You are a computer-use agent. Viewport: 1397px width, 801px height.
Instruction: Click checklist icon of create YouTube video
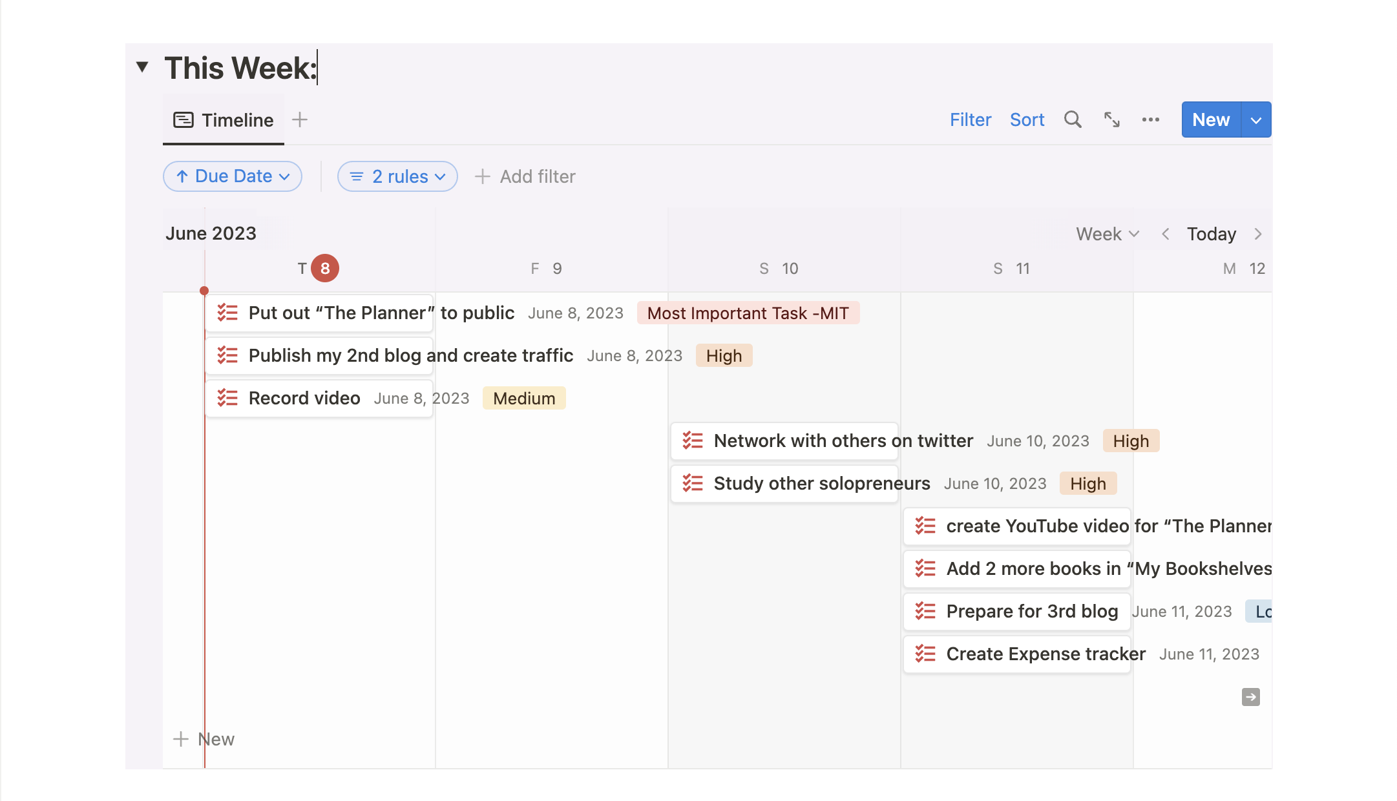pyautogui.click(x=925, y=526)
